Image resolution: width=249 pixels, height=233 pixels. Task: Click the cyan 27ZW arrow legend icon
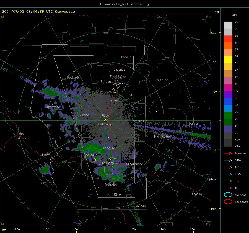(228, 174)
